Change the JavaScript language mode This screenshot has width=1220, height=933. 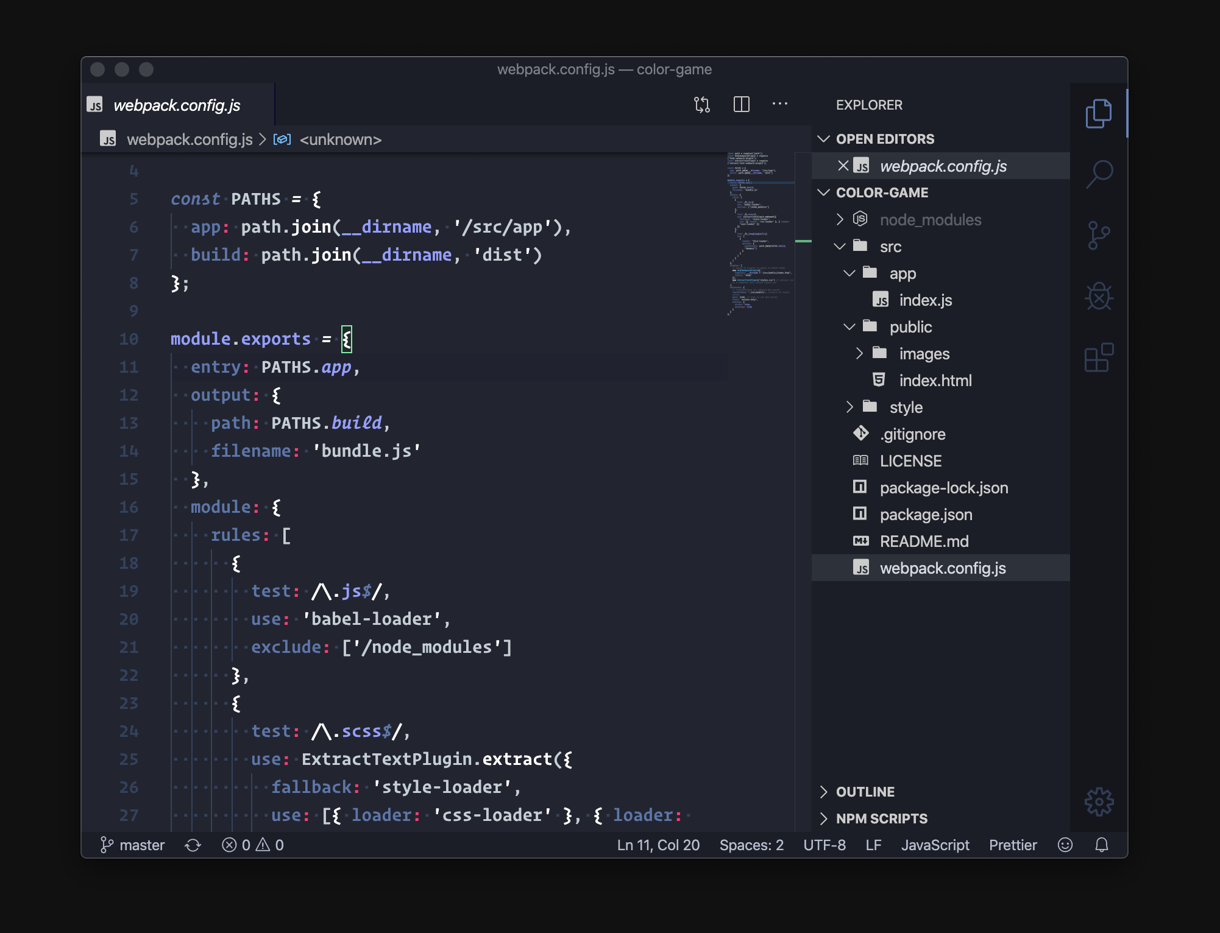935,845
